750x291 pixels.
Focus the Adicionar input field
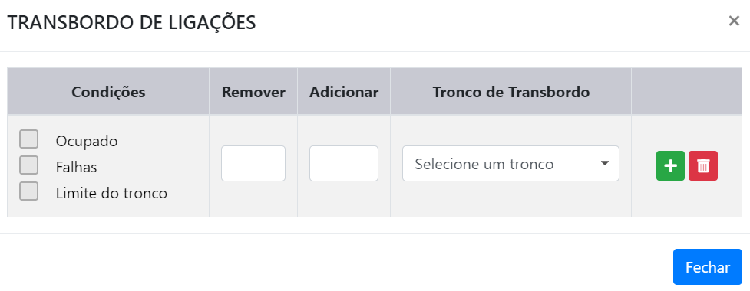(x=343, y=164)
